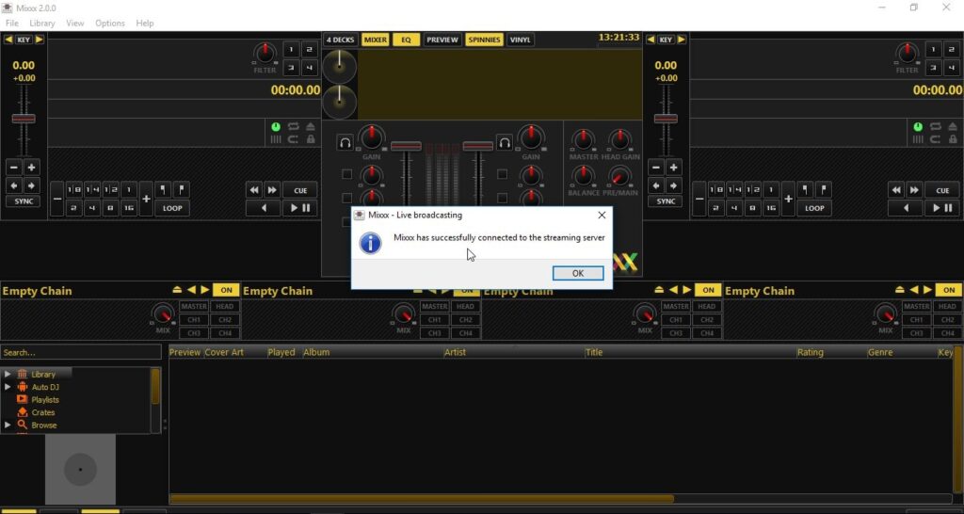Enable the 4 DECKS toggle
Screen dimensions: 964x514
pos(340,40)
